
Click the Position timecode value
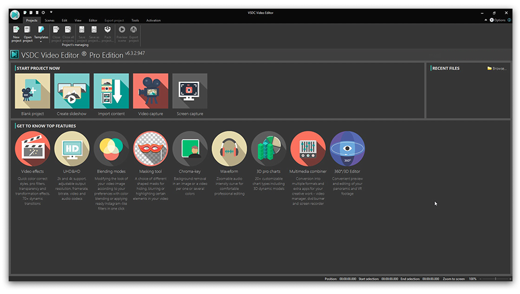pos(348,279)
